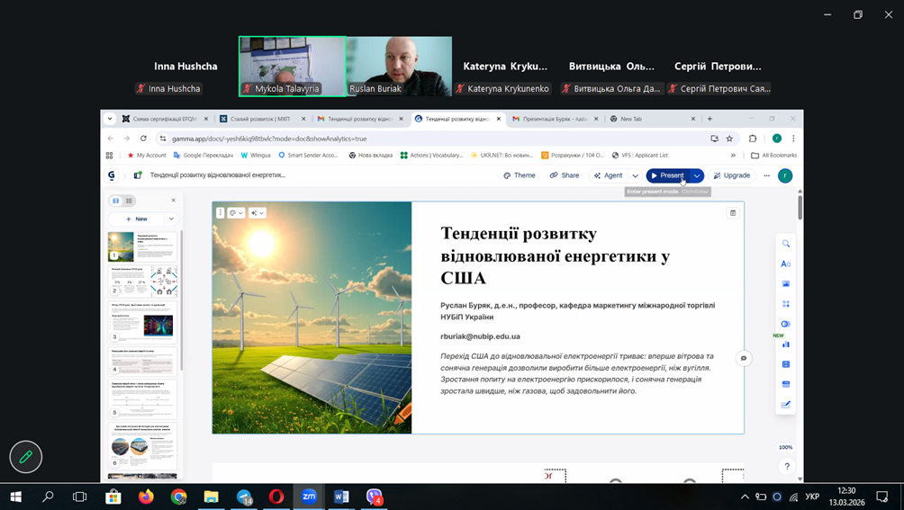This screenshot has width=904, height=510.
Task: Open the Chrome extensions puzzle icon
Action: [753, 139]
